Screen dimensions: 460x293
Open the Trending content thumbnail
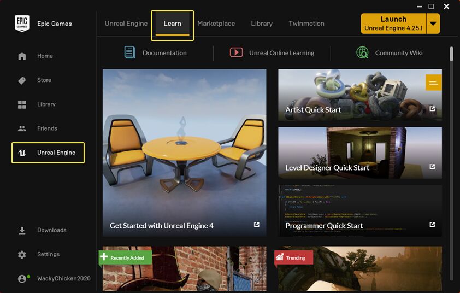[x=360, y=268]
